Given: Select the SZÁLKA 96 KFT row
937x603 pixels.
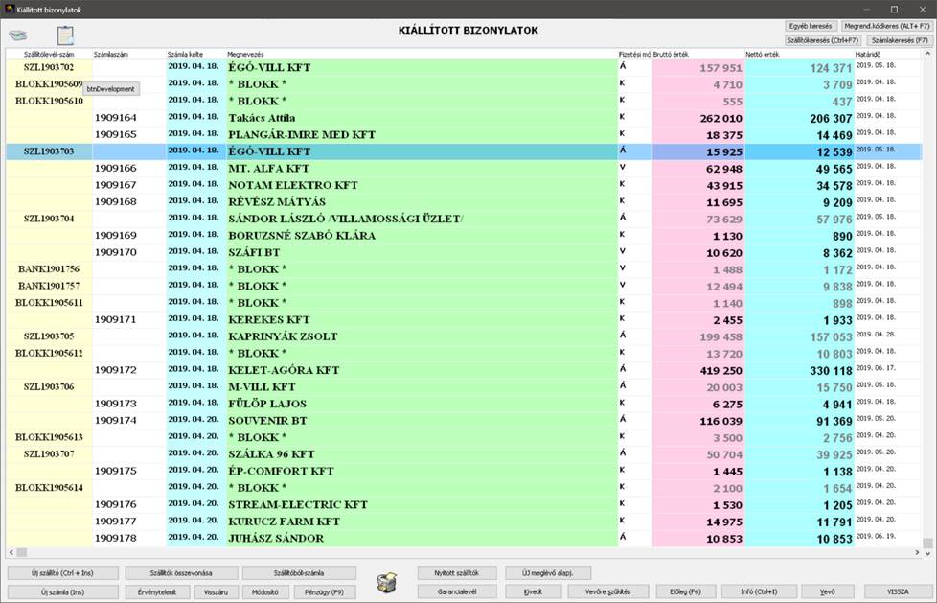Looking at the screenshot, I should (464, 453).
